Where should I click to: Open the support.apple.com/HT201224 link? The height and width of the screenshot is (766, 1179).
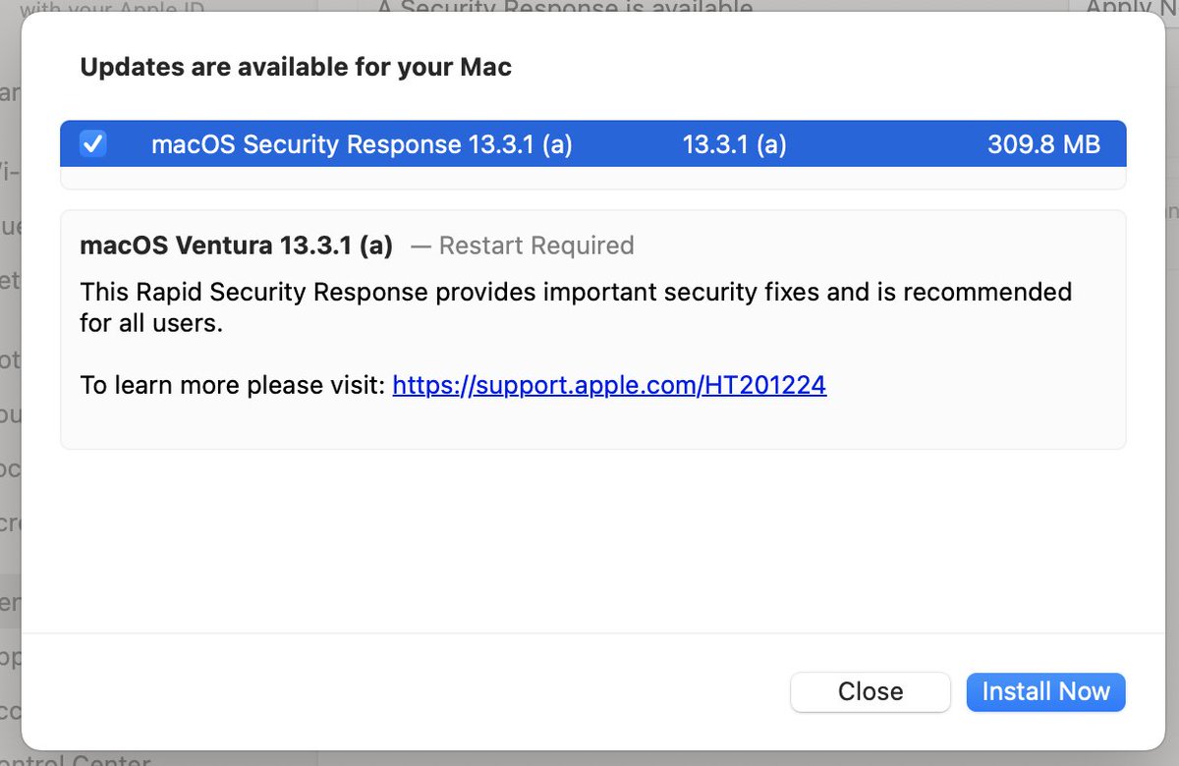(609, 385)
